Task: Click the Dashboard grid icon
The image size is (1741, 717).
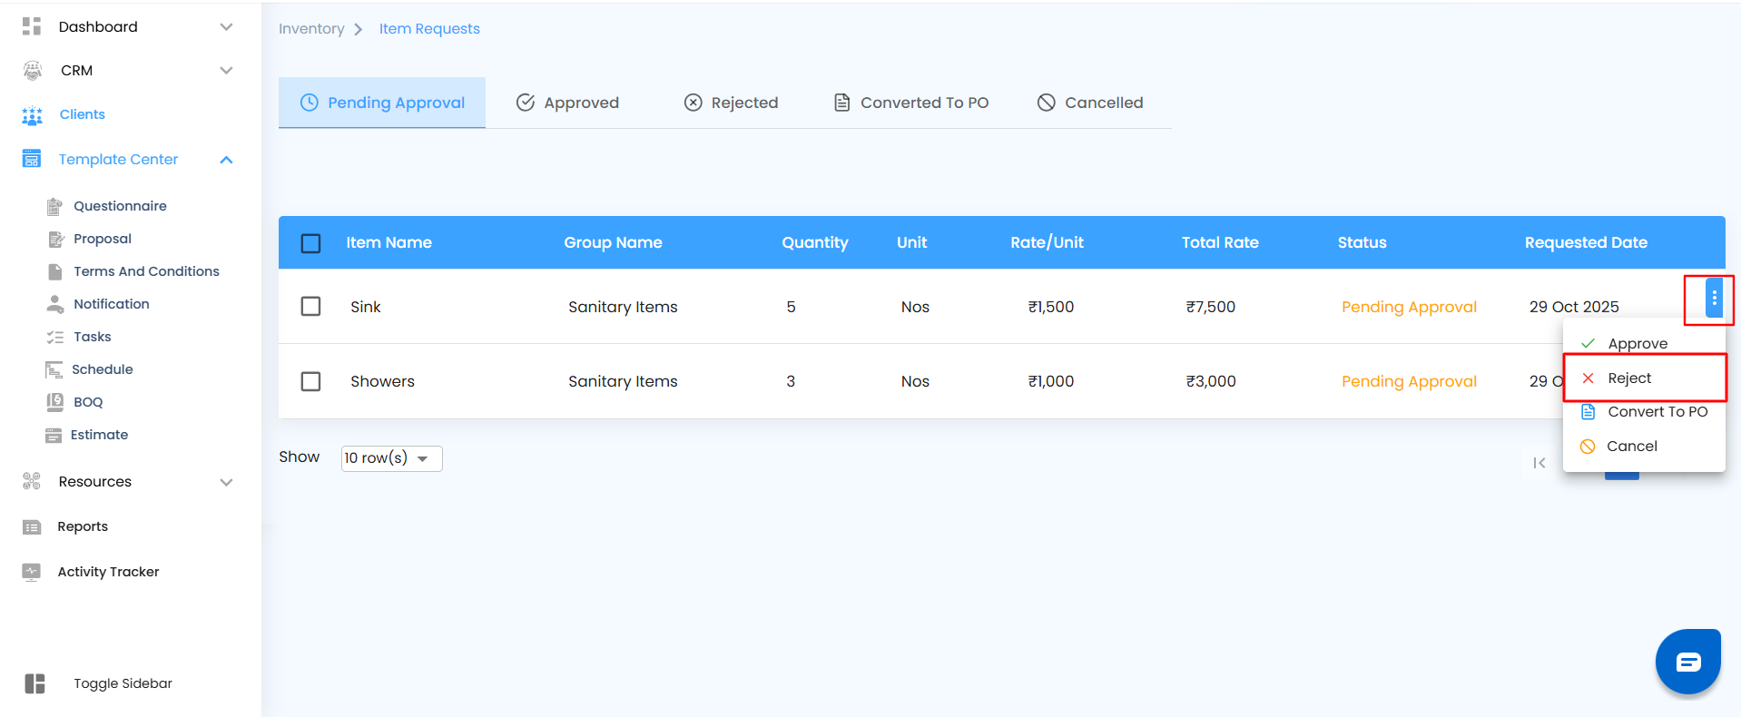Action: click(32, 26)
